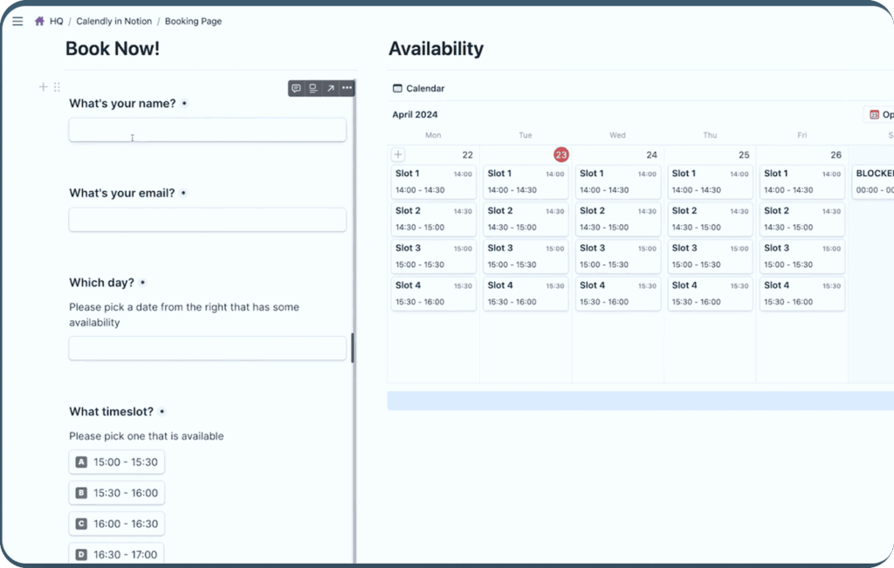Open Slot 2 card on Wednesday 24
Image resolution: width=894 pixels, height=568 pixels.
pyautogui.click(x=618, y=219)
